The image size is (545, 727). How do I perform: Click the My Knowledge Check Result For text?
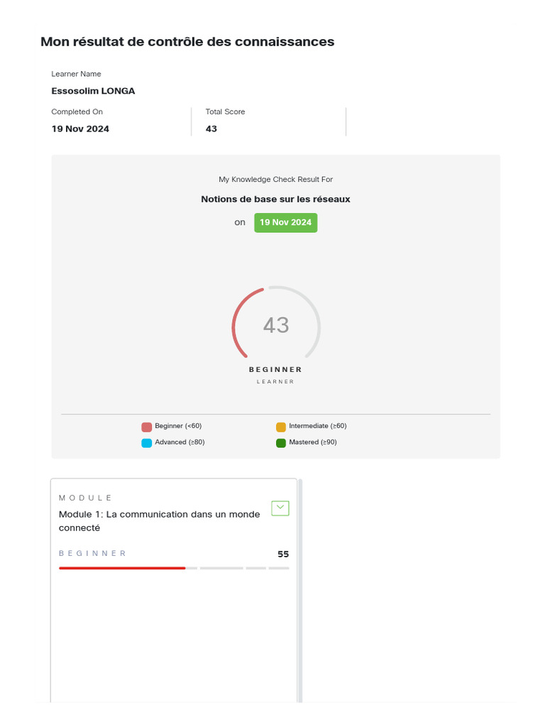276,180
